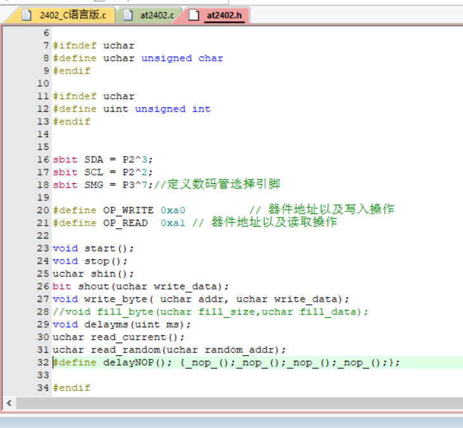Click the text '#define uint unsigned int'
Viewport: 463px width, 428px height.
(132, 109)
